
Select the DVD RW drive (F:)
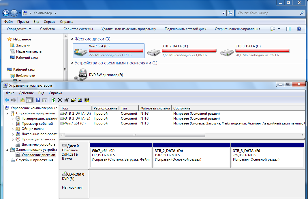pos(98,75)
